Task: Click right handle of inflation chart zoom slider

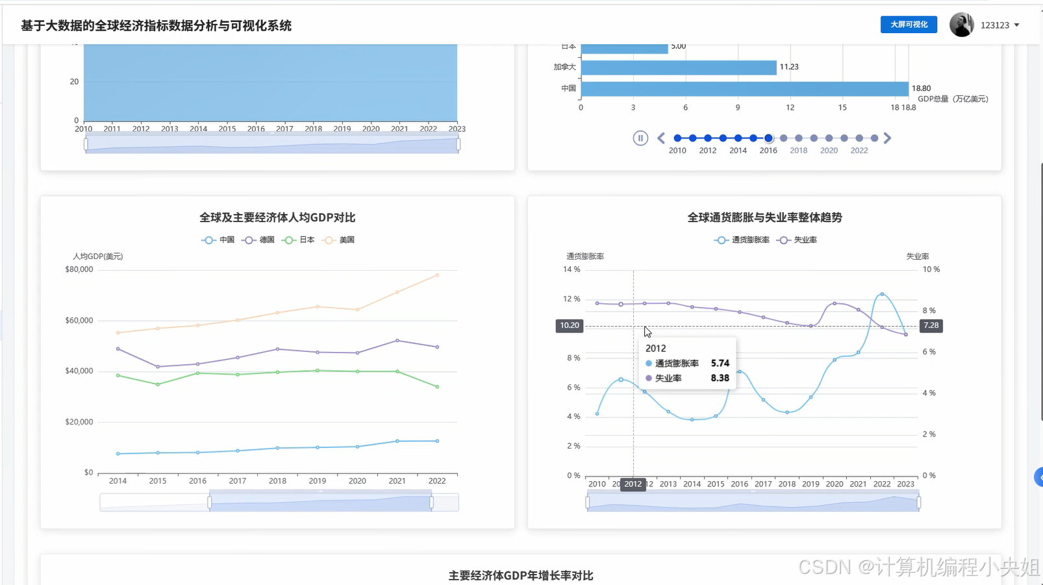Action: (x=919, y=503)
